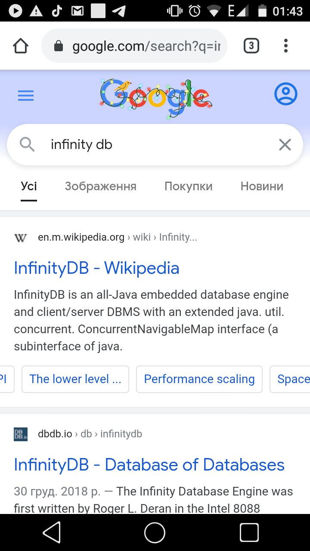Viewport: 310px width, 551px height.
Task: Tap dbdb.io › db › infinitydb breadcrumb
Action: tap(90, 434)
